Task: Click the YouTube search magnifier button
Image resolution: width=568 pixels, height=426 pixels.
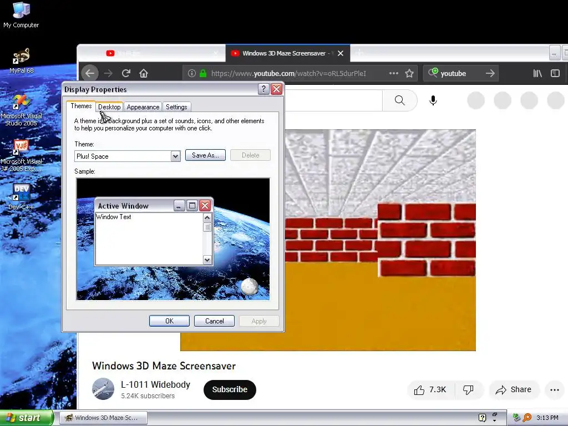Action: pos(399,100)
